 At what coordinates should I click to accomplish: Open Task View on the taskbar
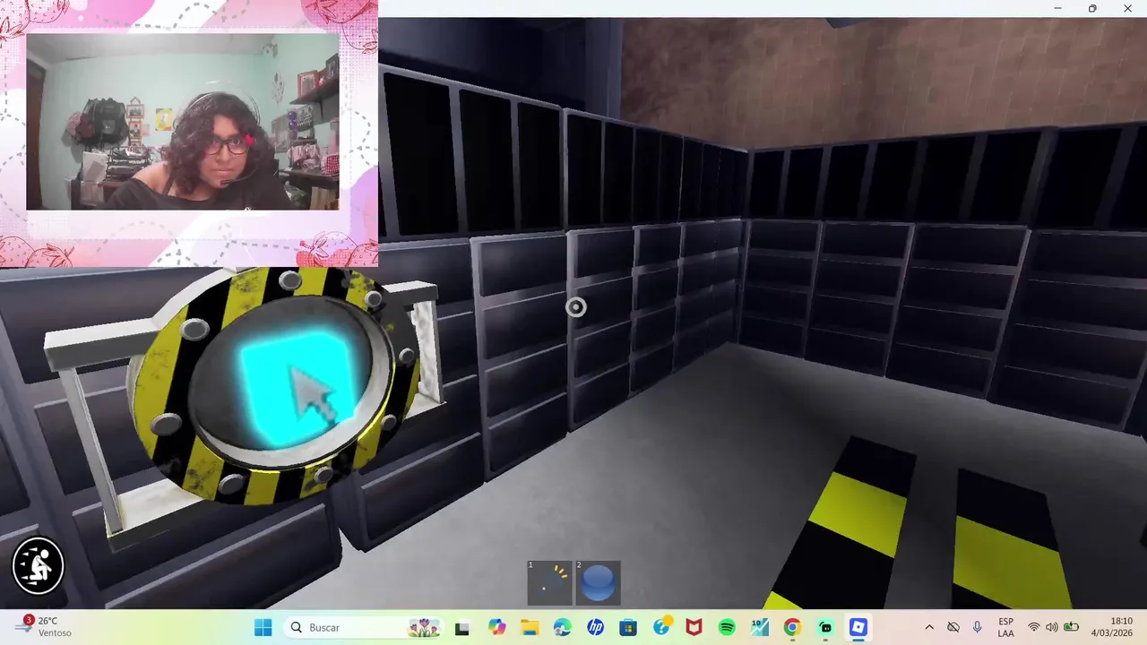pos(462,627)
